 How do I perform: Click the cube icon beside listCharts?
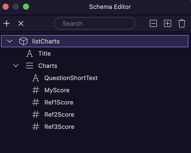coord(23,41)
